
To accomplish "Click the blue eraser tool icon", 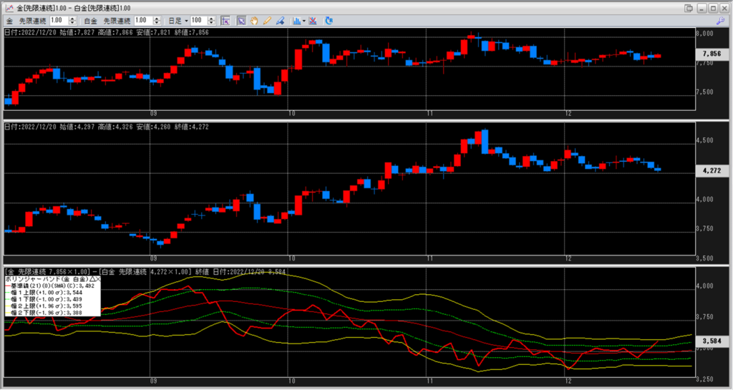I will pyautogui.click(x=280, y=21).
